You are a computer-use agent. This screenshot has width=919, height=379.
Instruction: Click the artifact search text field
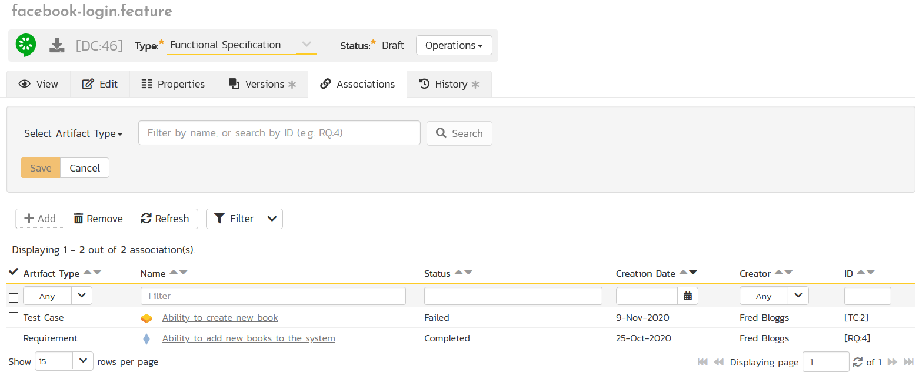pyautogui.click(x=279, y=133)
